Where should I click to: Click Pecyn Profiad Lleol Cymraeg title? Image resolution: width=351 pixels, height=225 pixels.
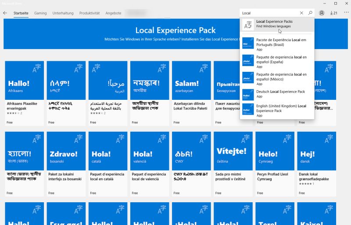point(272,176)
